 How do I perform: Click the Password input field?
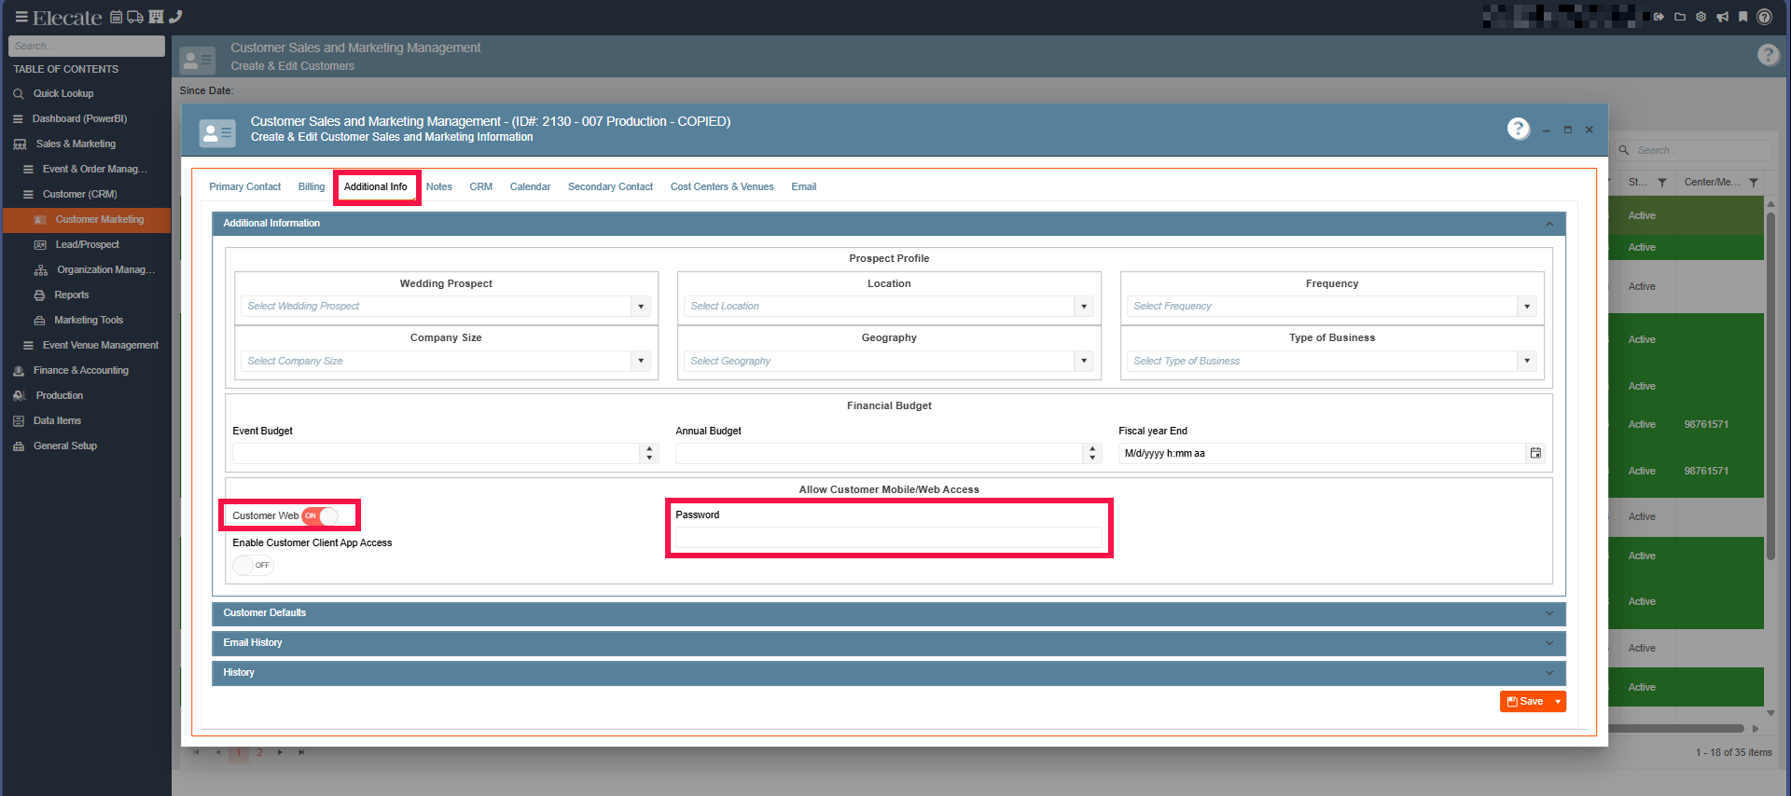[x=888, y=538]
